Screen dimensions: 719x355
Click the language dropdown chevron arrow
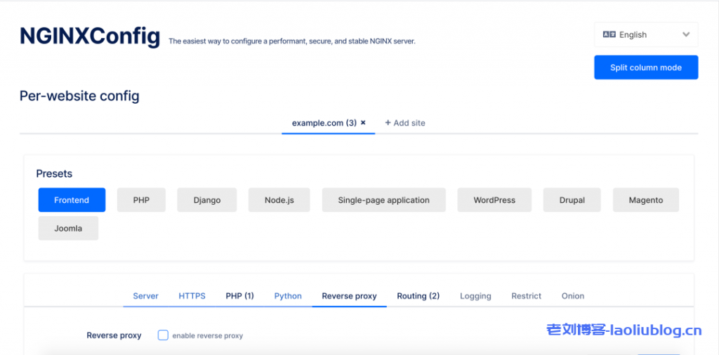(x=686, y=34)
